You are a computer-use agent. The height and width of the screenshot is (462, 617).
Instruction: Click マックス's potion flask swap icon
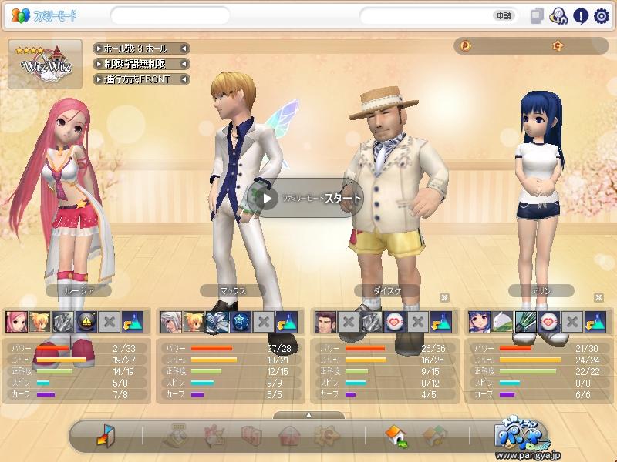[287, 322]
